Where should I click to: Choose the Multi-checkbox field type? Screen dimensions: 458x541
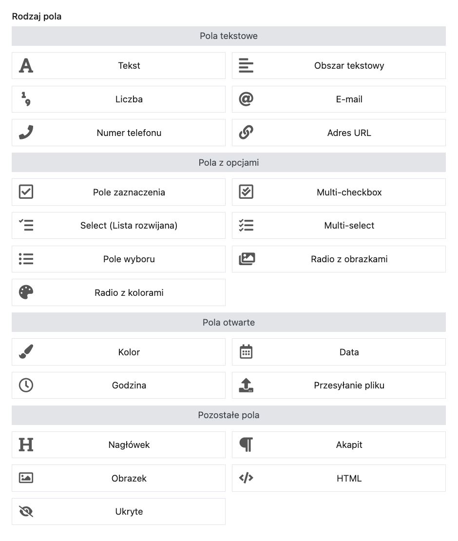[x=349, y=192]
